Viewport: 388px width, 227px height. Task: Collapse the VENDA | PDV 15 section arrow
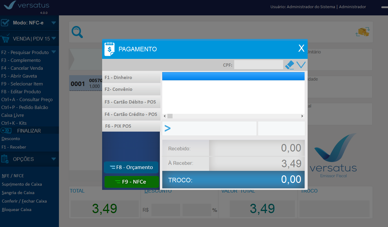[x=53, y=38]
